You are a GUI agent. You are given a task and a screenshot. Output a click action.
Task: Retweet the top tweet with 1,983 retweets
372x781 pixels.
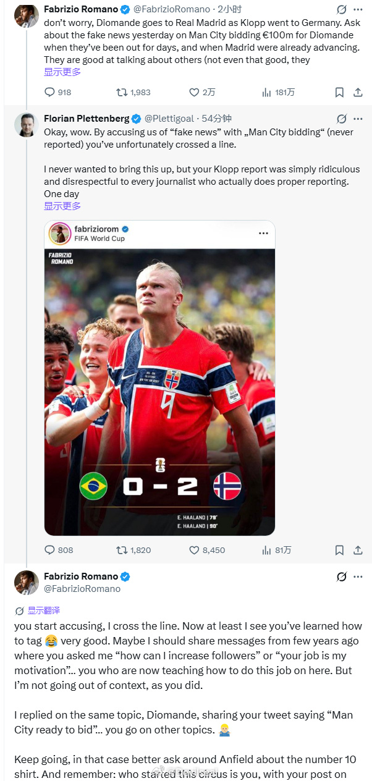click(x=133, y=92)
